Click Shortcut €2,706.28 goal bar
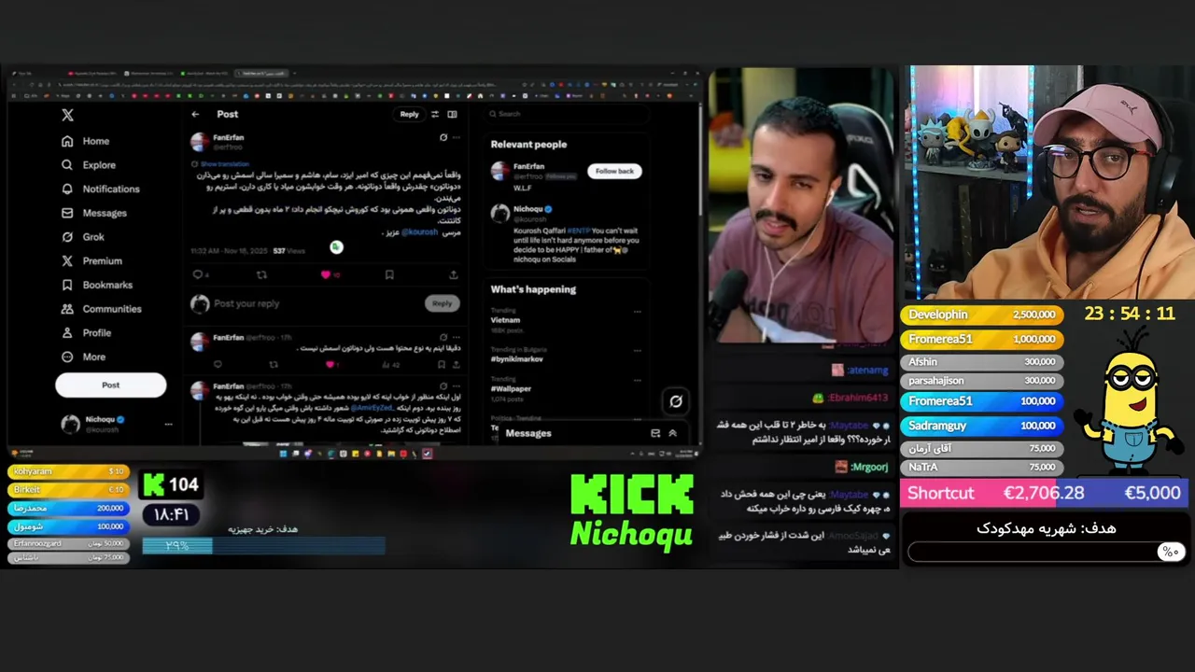 click(x=1044, y=493)
